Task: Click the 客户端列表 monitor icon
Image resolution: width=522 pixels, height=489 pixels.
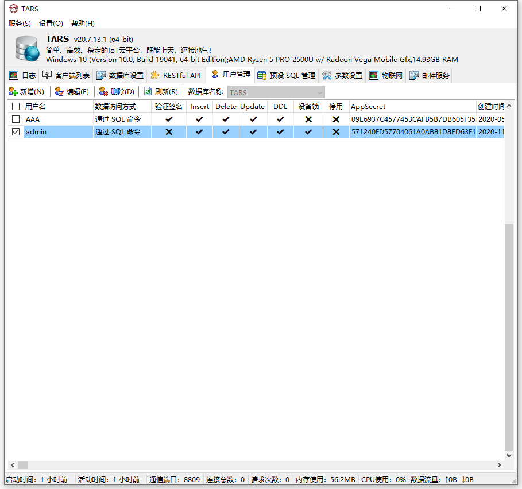Action: [x=47, y=76]
